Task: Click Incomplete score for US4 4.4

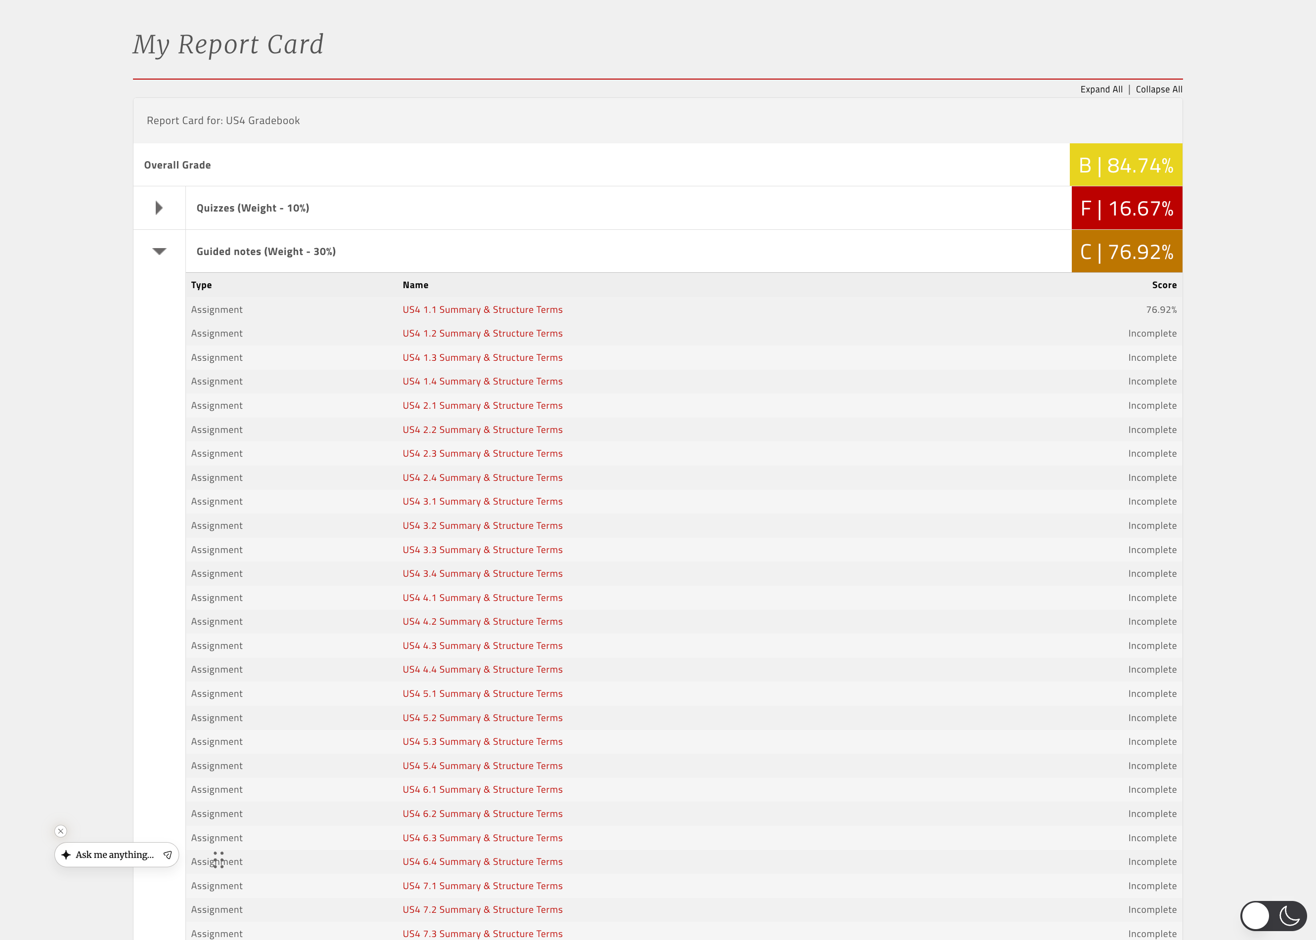Action: tap(1152, 670)
